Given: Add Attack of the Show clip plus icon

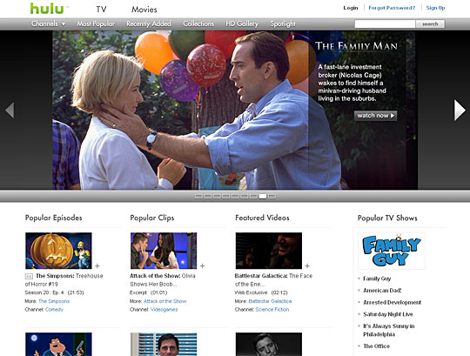Looking at the screenshot, I should point(202,265).
